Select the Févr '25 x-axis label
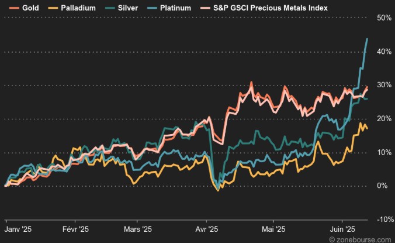395x243 pixels. tap(75, 230)
